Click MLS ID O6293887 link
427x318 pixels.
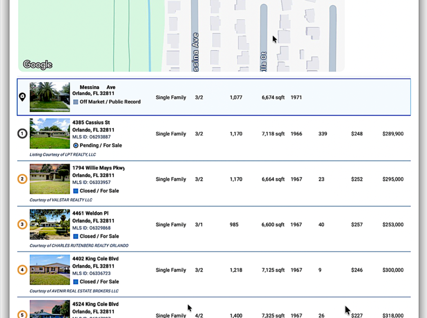(x=91, y=137)
